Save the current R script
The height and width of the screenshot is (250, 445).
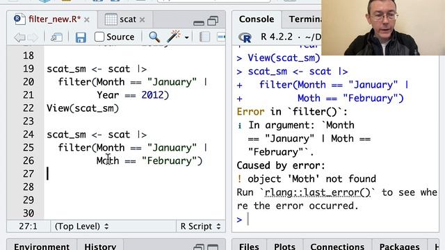(x=81, y=37)
